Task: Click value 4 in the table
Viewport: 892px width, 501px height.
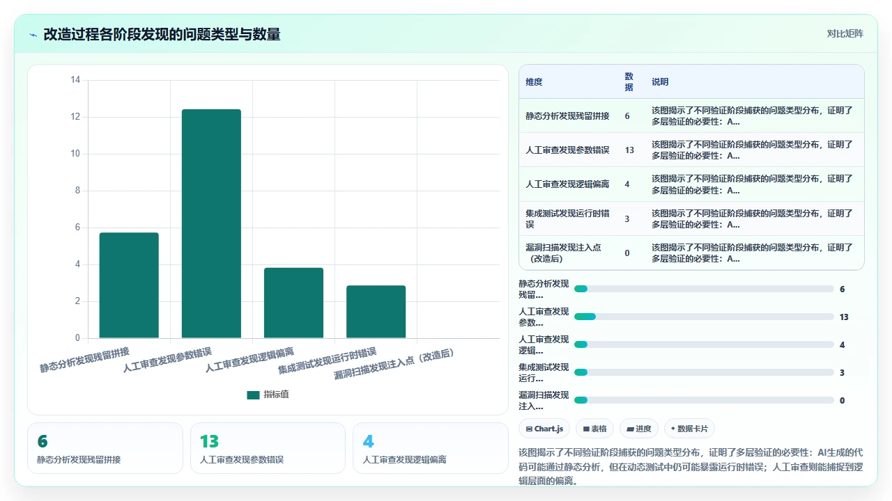Action: pos(627,184)
